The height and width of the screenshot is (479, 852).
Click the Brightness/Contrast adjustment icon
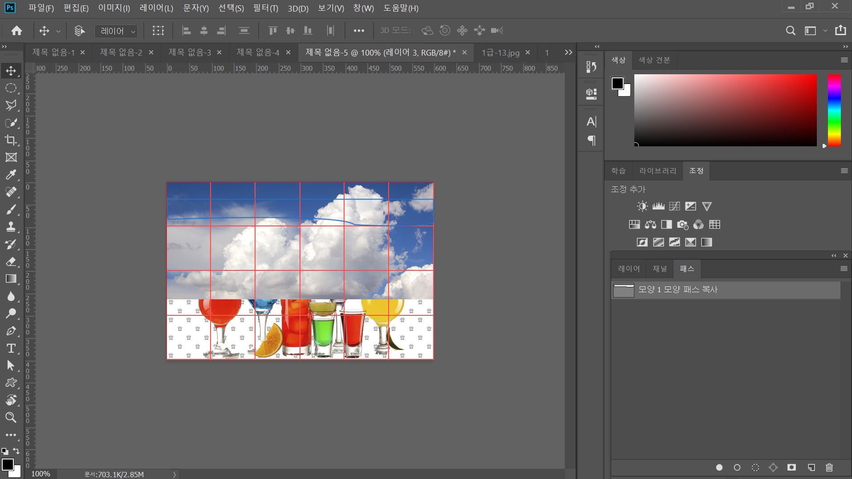point(642,206)
